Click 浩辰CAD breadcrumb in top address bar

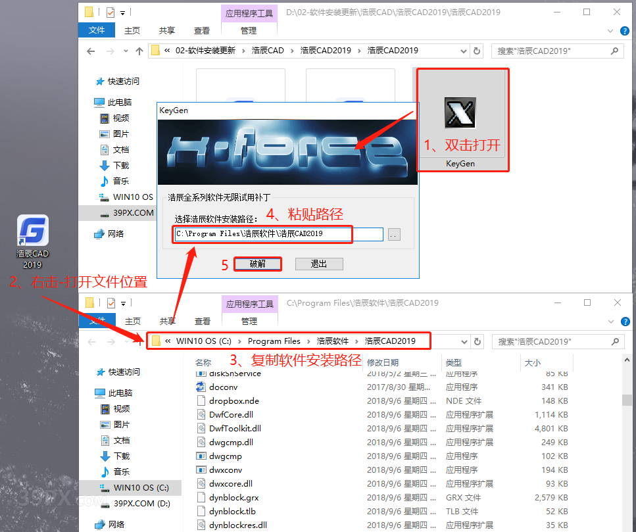point(268,51)
